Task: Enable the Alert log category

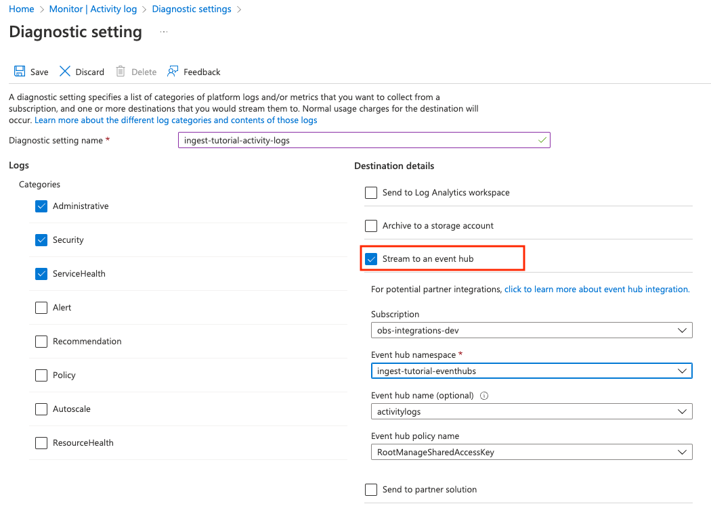Action: point(41,308)
